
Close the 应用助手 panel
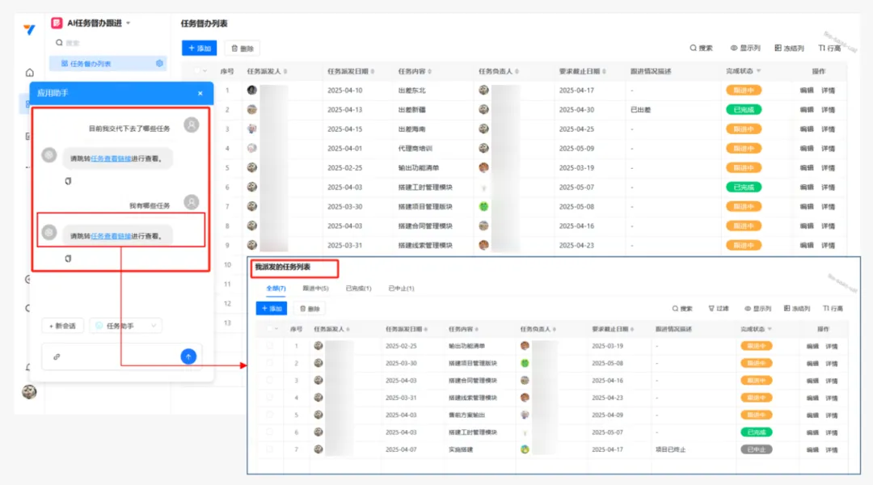200,93
